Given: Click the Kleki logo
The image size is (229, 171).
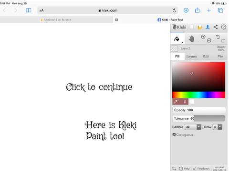Looking at the screenshot, I should click(x=179, y=27).
